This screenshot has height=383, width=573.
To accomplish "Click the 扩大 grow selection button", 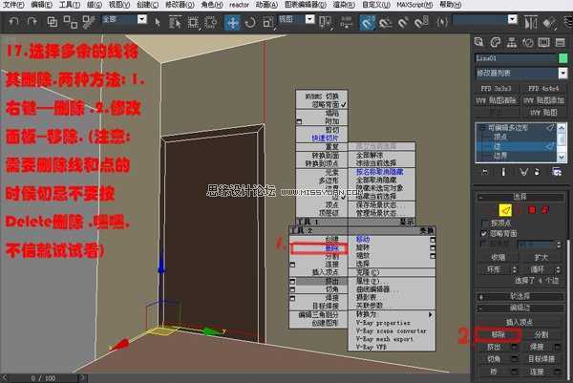I will coord(541,257).
